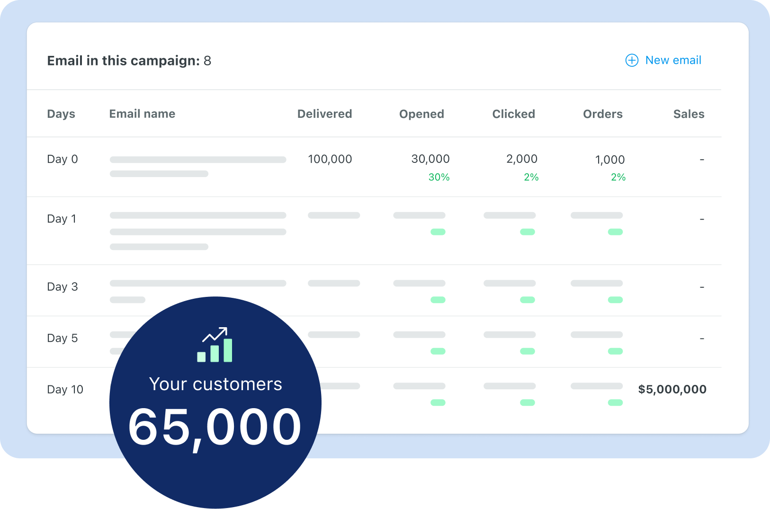Click the Email name column header
Viewport: 770px width, 509px height.
(x=142, y=114)
